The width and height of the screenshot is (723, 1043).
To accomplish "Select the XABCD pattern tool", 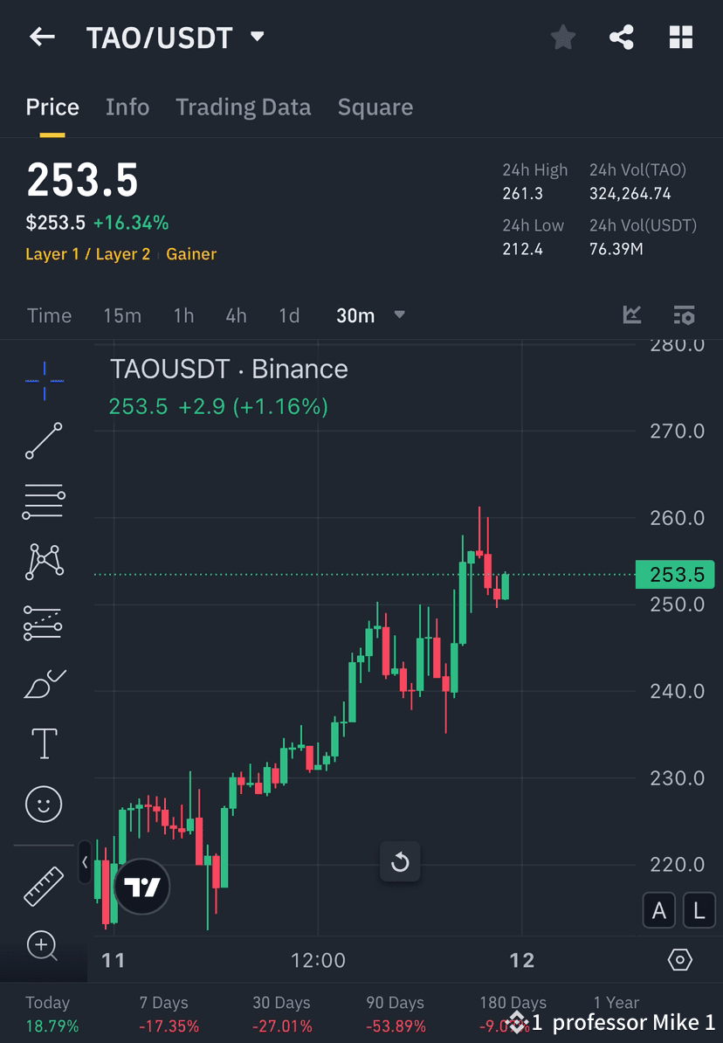I will [43, 562].
